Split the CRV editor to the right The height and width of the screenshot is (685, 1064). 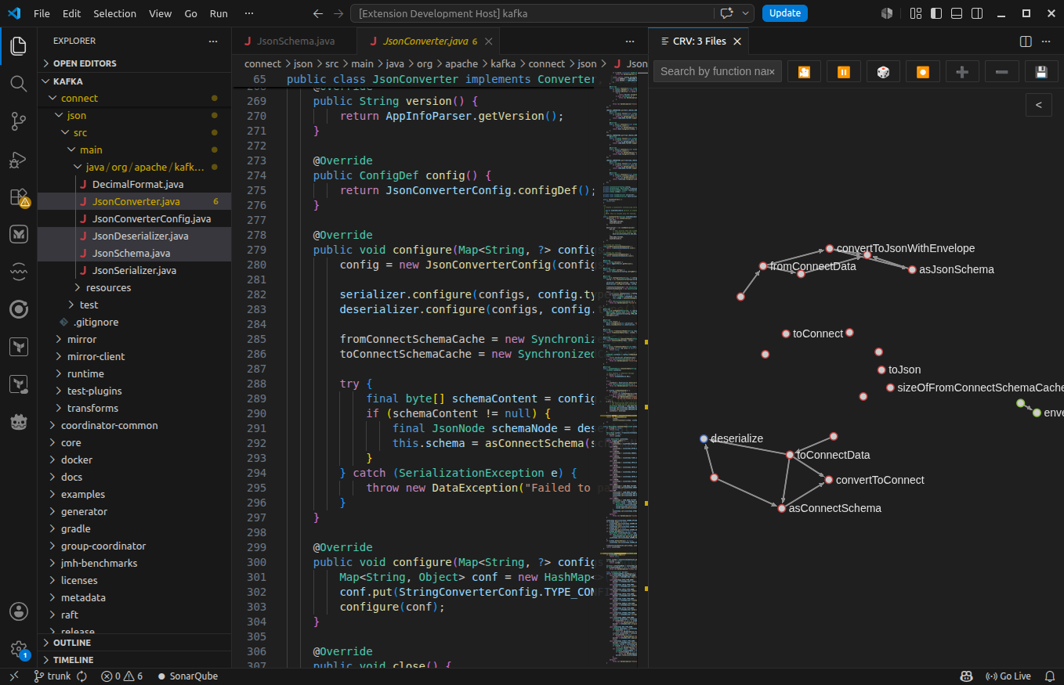pos(1026,41)
